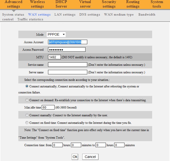Select the WAN settings submenu

click(39, 15)
